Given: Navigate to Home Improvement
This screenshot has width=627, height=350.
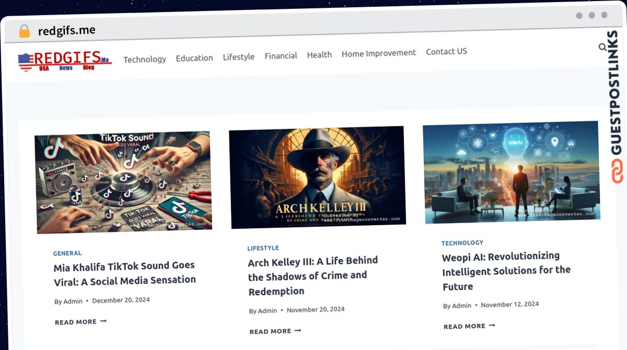Looking at the screenshot, I should pos(379,53).
